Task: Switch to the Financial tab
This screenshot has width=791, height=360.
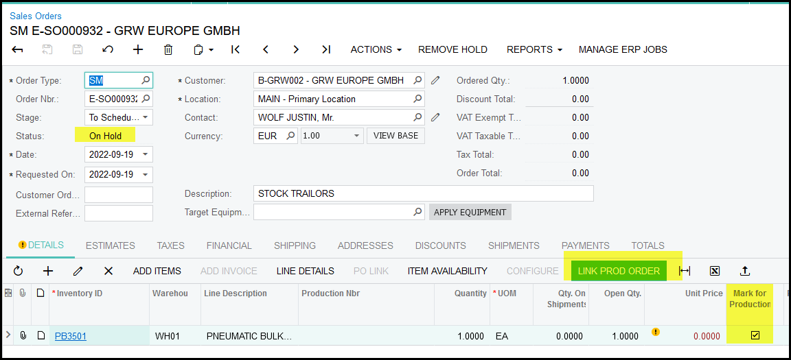Action: [x=229, y=245]
